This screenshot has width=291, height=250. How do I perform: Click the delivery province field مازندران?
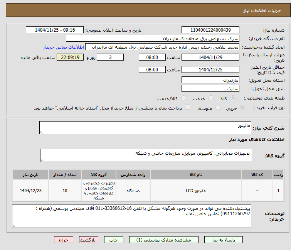(x=210, y=80)
